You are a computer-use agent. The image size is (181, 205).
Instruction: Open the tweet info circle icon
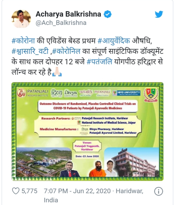click(x=158, y=191)
